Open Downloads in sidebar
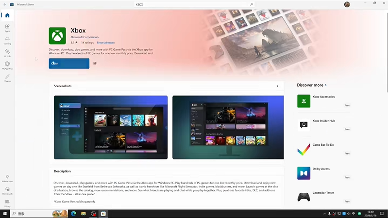 tap(7, 190)
